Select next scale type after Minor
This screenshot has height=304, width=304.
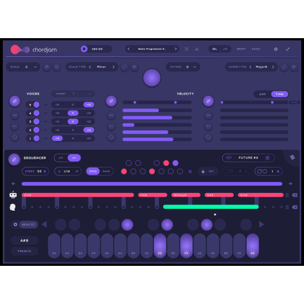(113, 67)
